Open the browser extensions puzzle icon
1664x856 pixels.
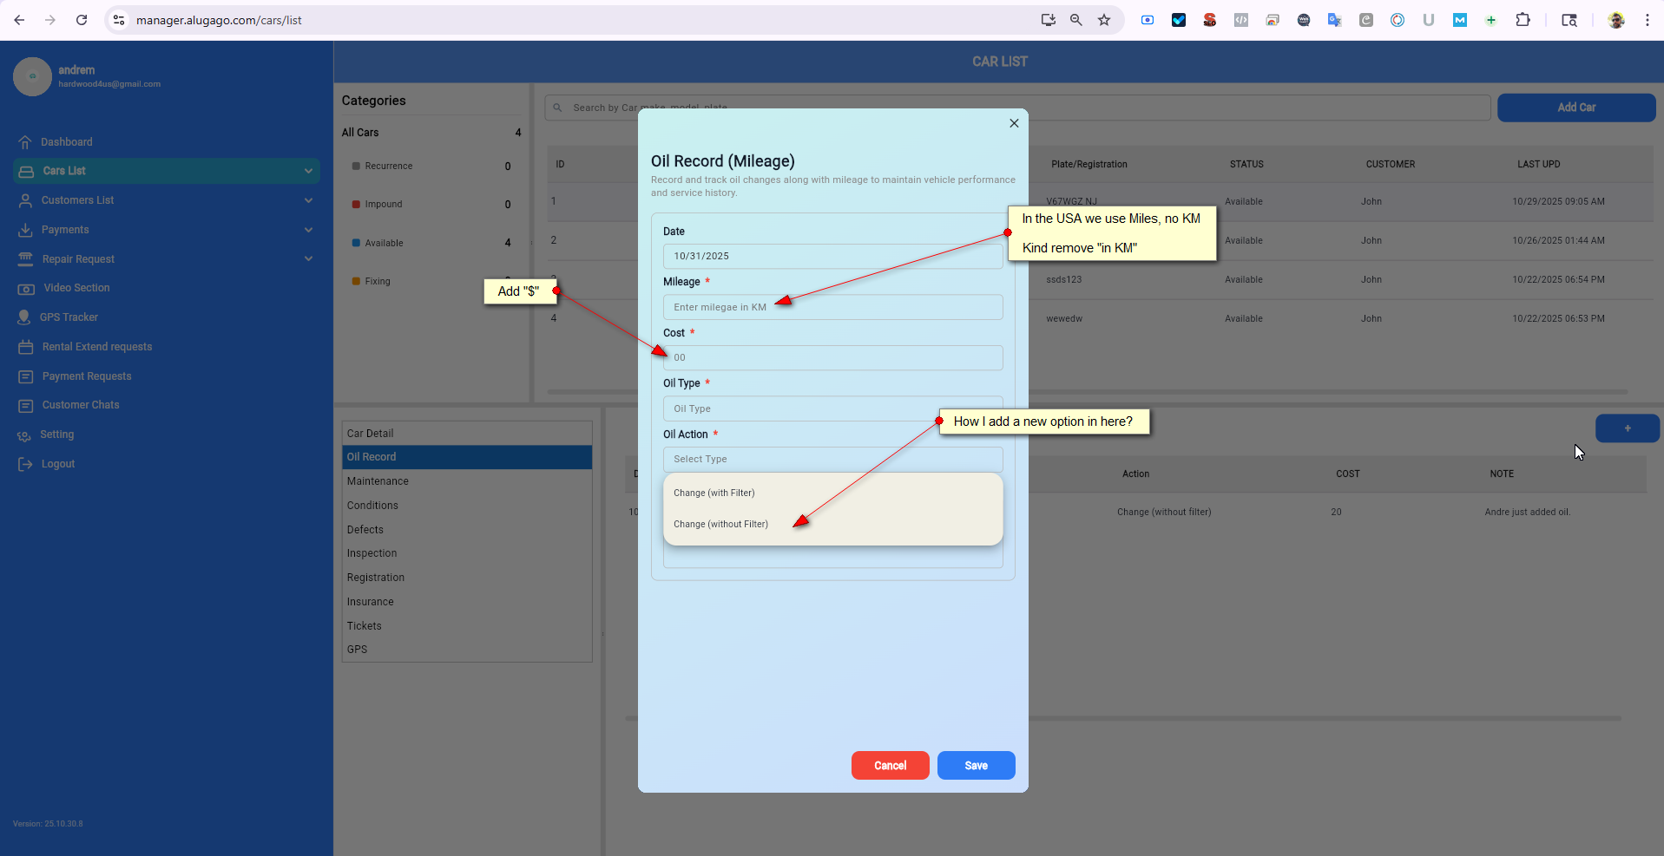click(1523, 20)
